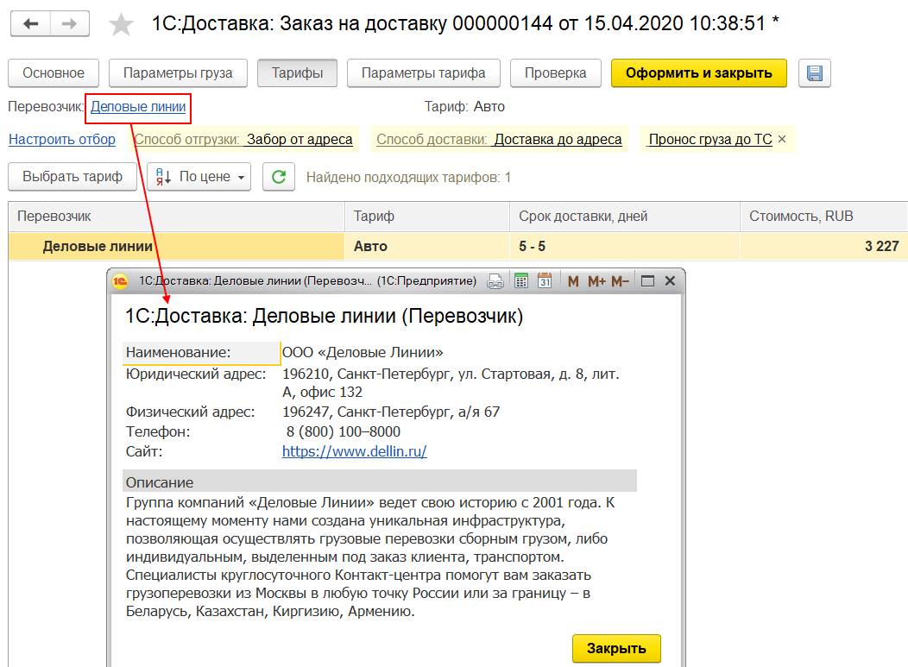Click the ООО «Деловые Линии» name value
Image resolution: width=908 pixels, height=667 pixels.
(x=363, y=353)
